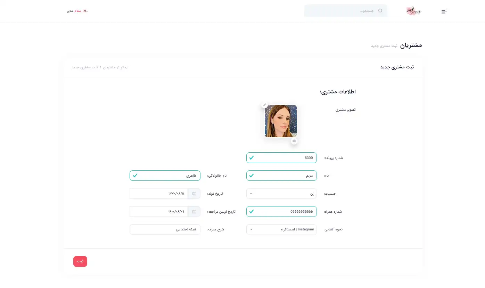
Task: Click the small icon below customer photo
Action: (x=294, y=141)
